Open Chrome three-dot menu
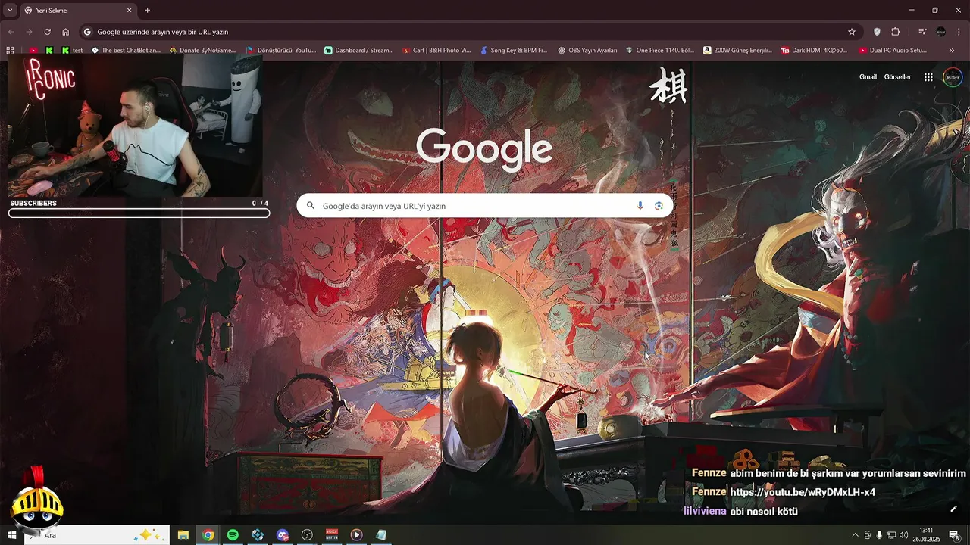 pyautogui.click(x=959, y=32)
